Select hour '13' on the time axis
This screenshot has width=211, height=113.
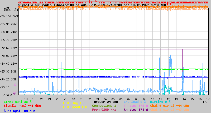pyautogui.click(x=176, y=99)
